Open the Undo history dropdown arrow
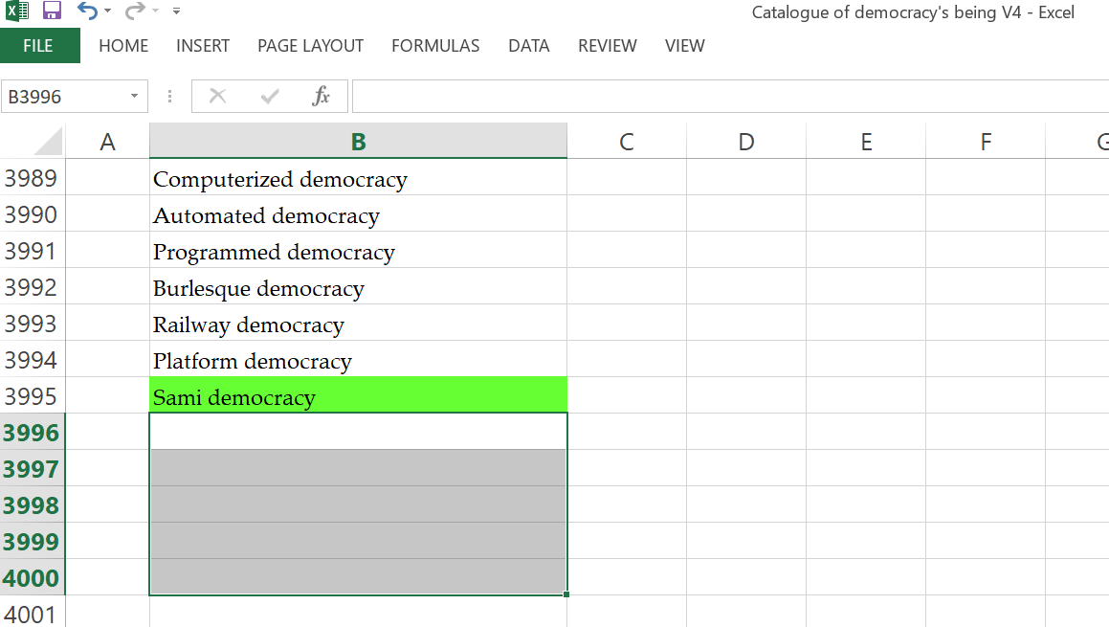The height and width of the screenshot is (627, 1109). pos(107,11)
